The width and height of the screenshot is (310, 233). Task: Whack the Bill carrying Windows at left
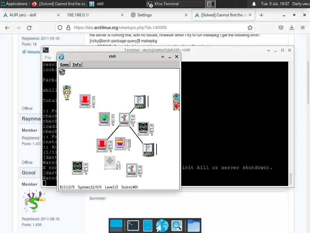pyautogui.click(x=67, y=93)
